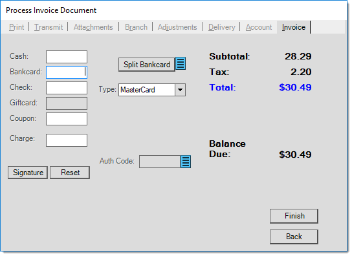Go to the Adjustments tab
This screenshot has height=256, width=352.
tap(177, 27)
